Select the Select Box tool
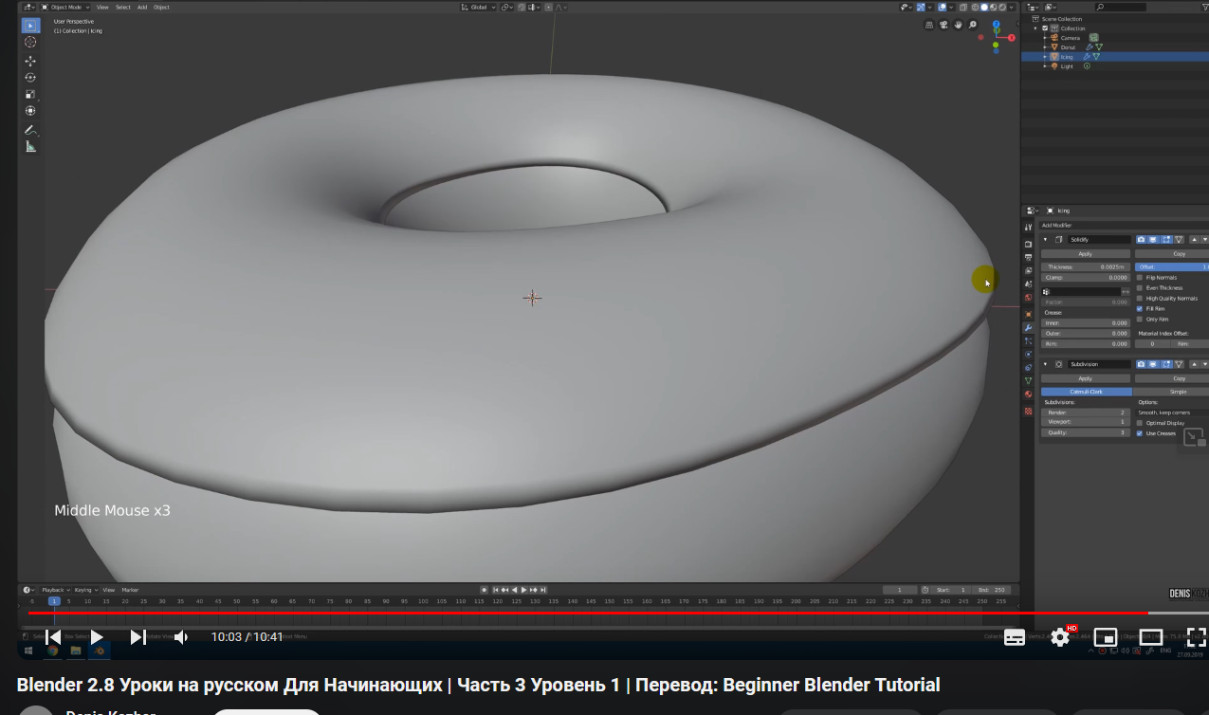This screenshot has height=715, width=1209. [x=30, y=25]
